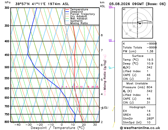Click the Surface Dewp value 10.9
The image size is (168, 130).
150,63
